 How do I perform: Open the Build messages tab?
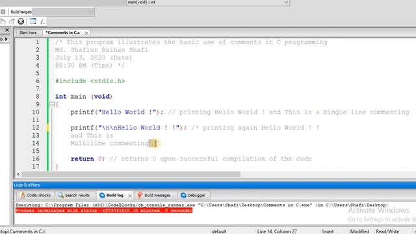click(155, 195)
